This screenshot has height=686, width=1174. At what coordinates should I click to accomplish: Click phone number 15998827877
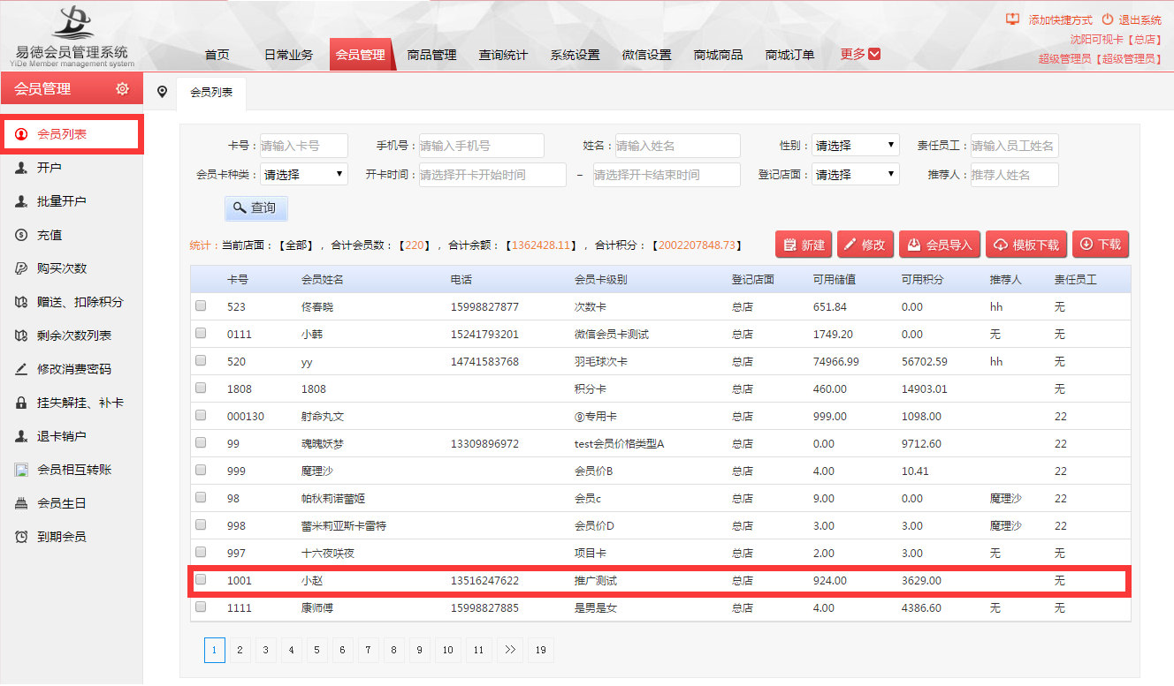pos(484,307)
